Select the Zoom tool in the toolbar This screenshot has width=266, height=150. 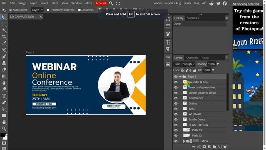coord(4,128)
